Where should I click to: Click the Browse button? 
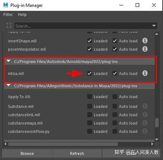coord(27,154)
